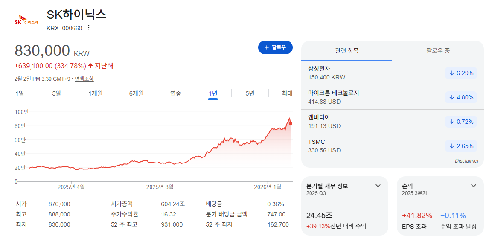This screenshot has height=239, width=489.
Task: Expand the 분기별 재무 정보 card chevron
Action: [378, 186]
